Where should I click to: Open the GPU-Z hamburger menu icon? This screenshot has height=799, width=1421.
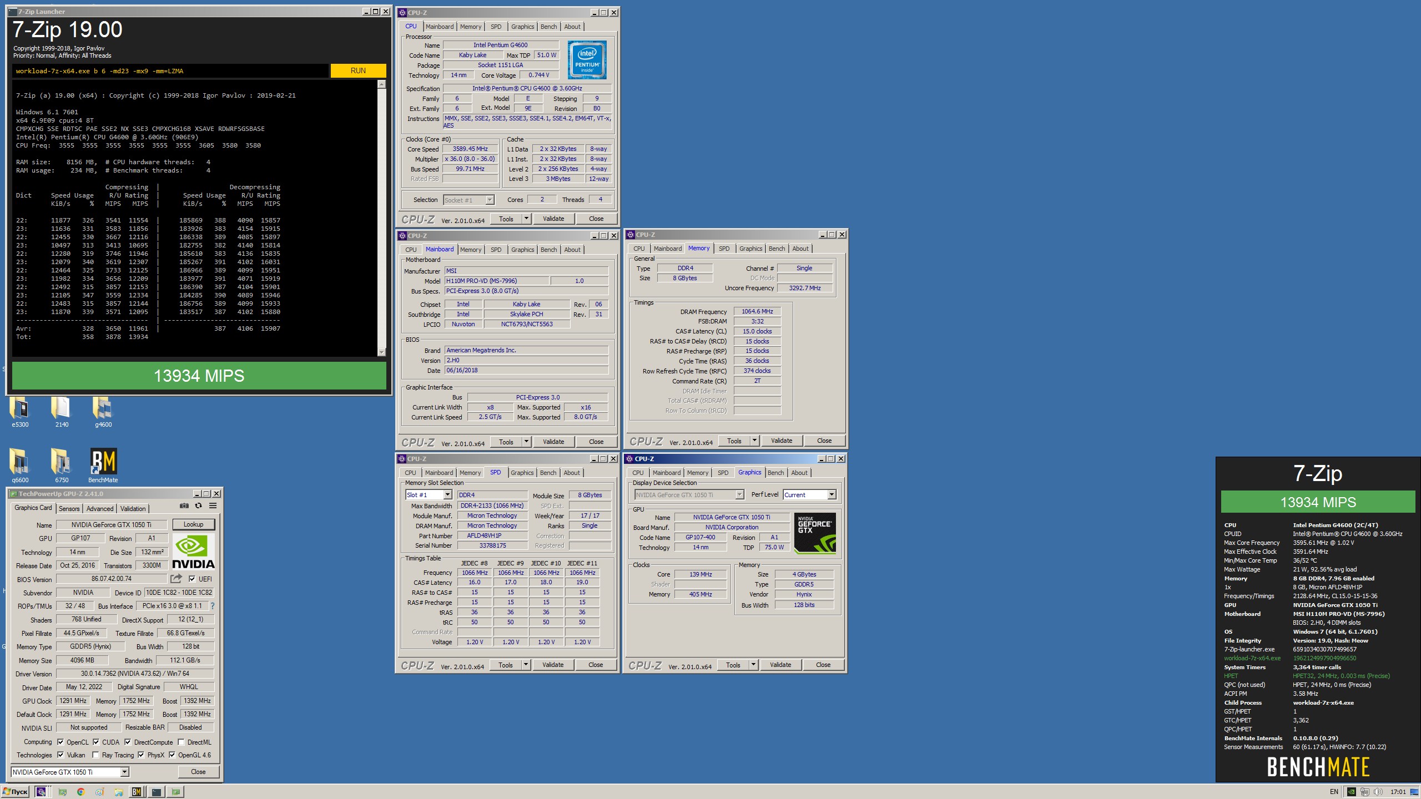pyautogui.click(x=213, y=505)
